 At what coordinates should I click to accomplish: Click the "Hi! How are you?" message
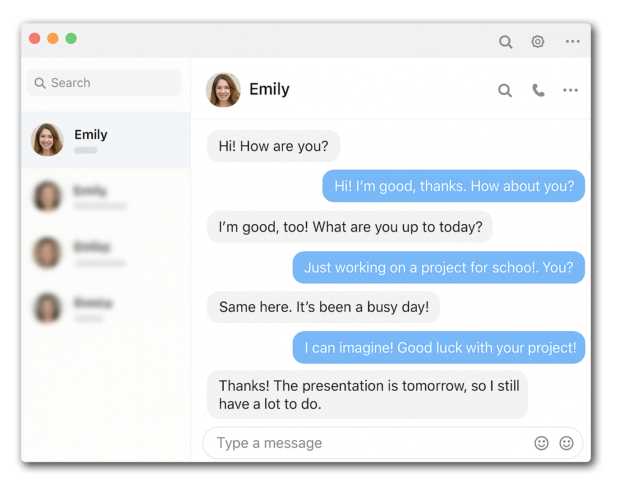point(273,146)
